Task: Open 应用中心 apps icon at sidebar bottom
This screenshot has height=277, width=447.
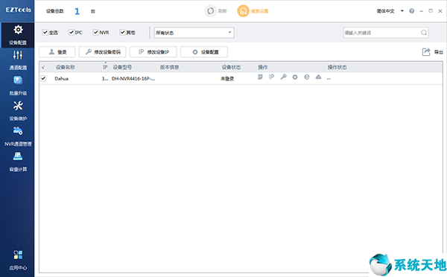Action: [18, 255]
